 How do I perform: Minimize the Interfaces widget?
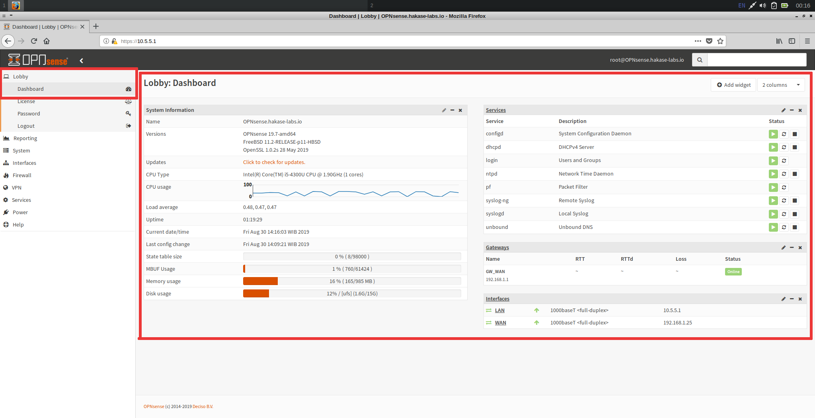(792, 299)
